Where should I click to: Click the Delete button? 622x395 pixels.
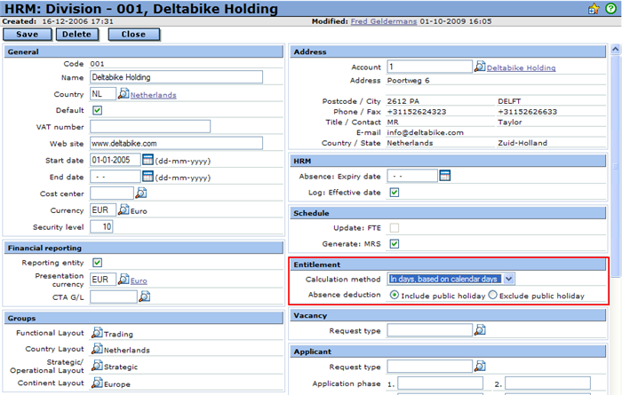pyautogui.click(x=76, y=35)
